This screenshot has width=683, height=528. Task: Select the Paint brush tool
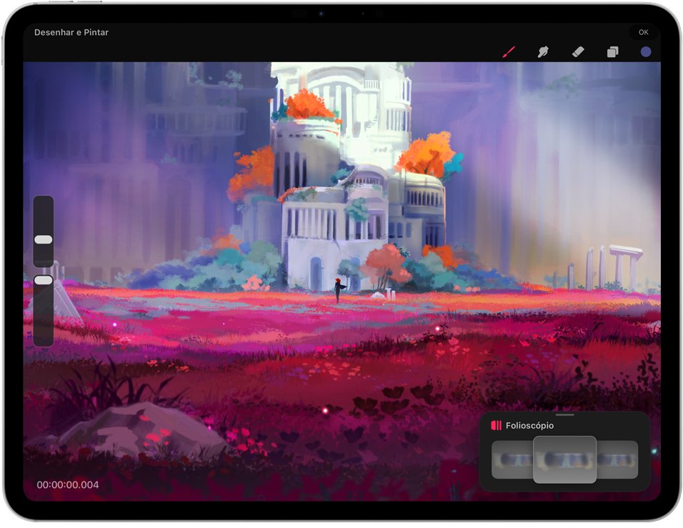[x=509, y=52]
